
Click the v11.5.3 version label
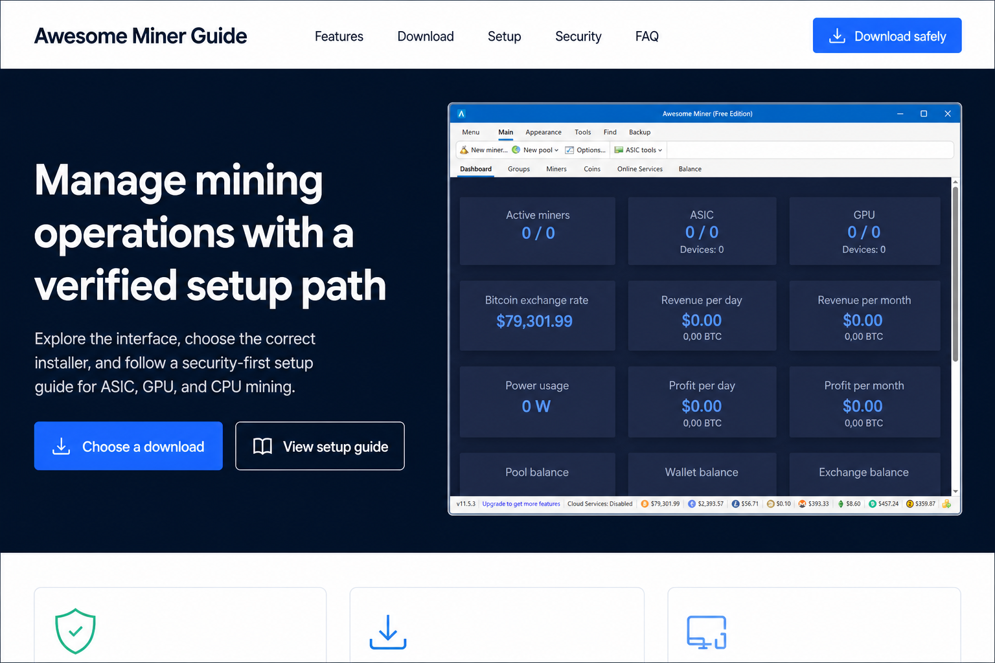click(466, 504)
